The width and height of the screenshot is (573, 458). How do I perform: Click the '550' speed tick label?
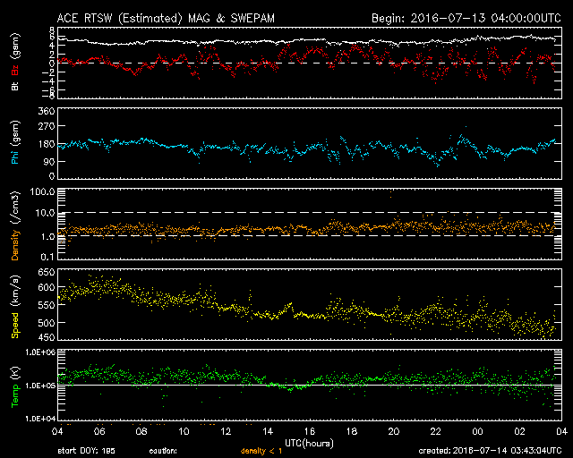click(x=47, y=305)
